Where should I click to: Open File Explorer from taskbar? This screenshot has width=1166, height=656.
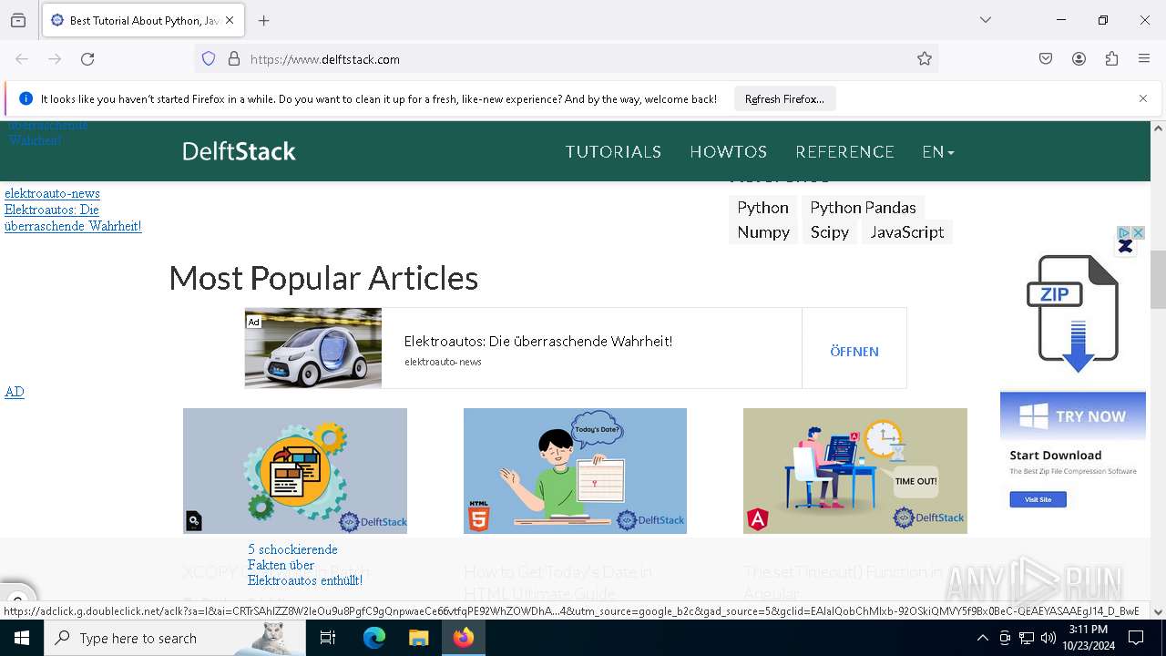point(418,638)
